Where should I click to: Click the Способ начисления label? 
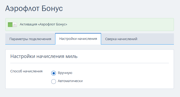[26, 71]
